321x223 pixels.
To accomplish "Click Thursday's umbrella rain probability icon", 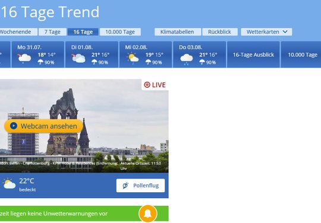I will [202, 62].
